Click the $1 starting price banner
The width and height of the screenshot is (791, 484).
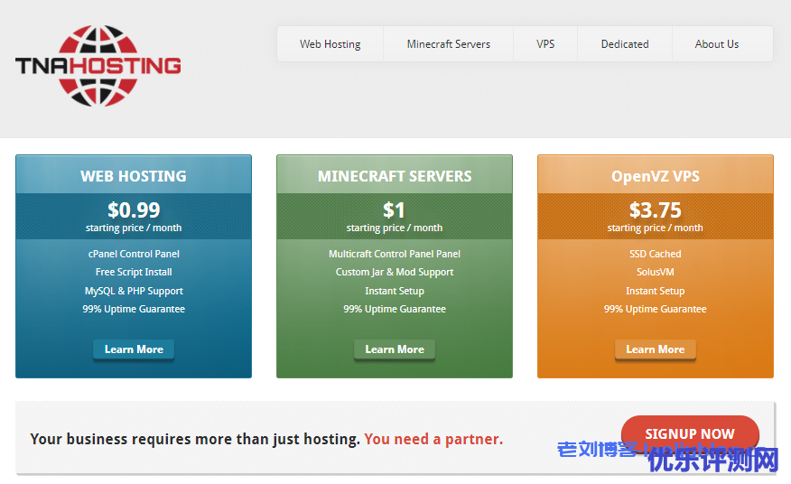click(395, 216)
